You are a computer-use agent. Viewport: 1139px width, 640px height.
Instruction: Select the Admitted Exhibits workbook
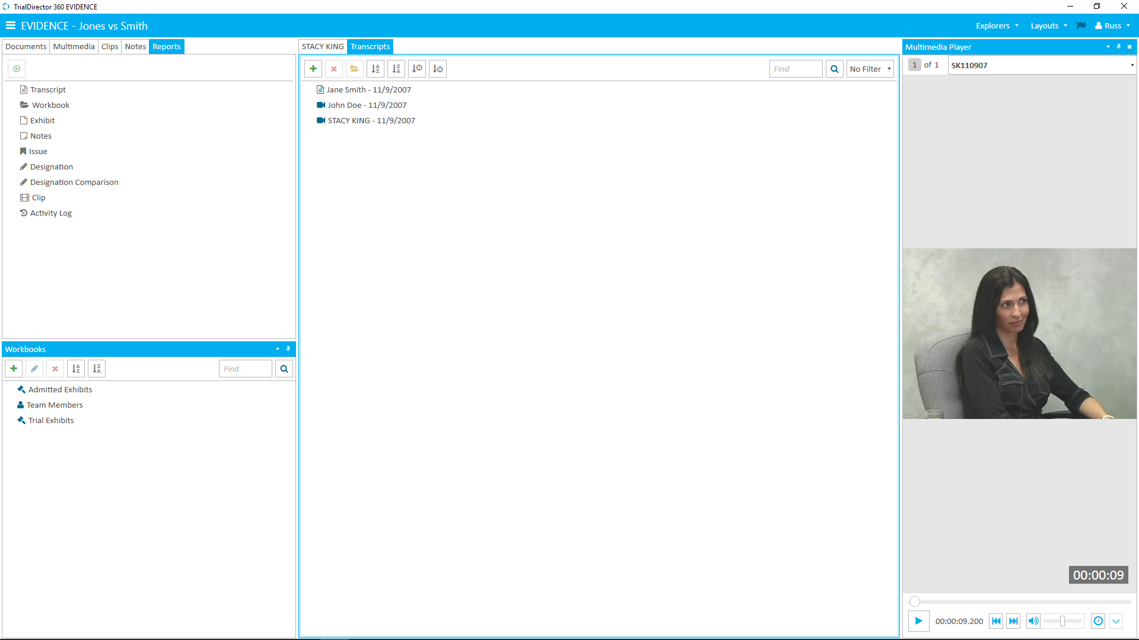pyautogui.click(x=55, y=389)
